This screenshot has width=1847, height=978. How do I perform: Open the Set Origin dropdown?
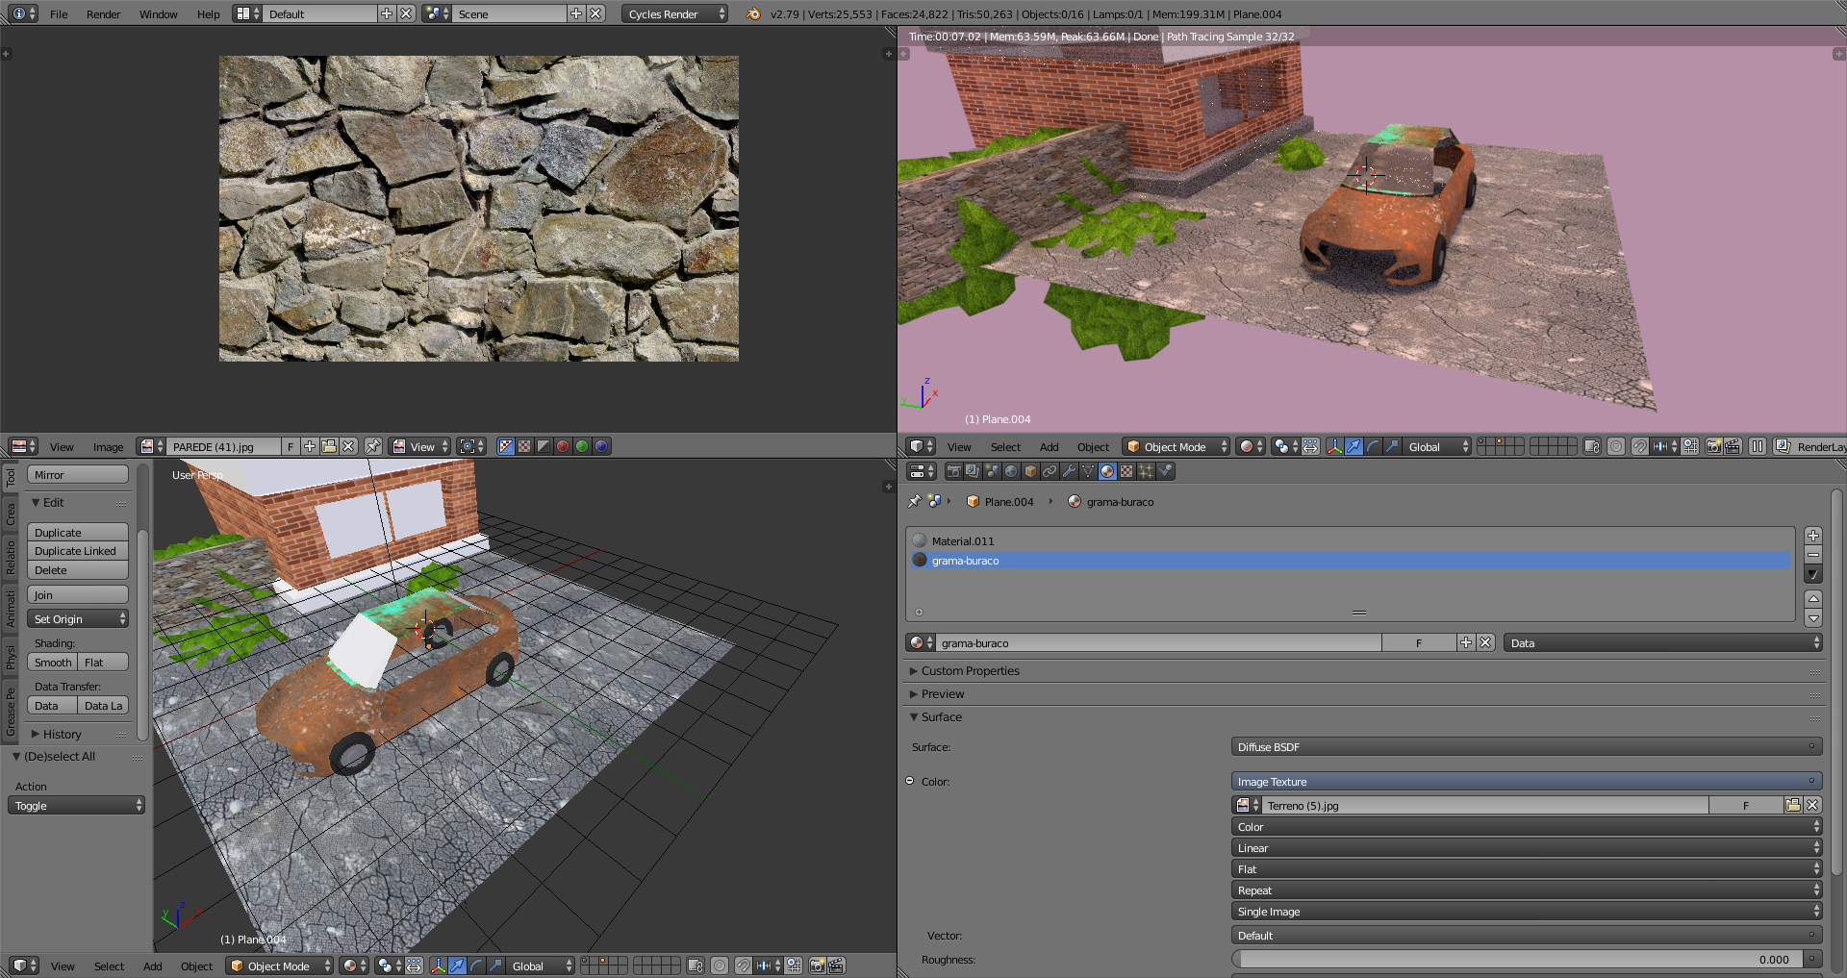coord(78,618)
